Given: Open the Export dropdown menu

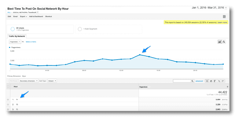Looking at the screenshot, I should click(24, 17).
